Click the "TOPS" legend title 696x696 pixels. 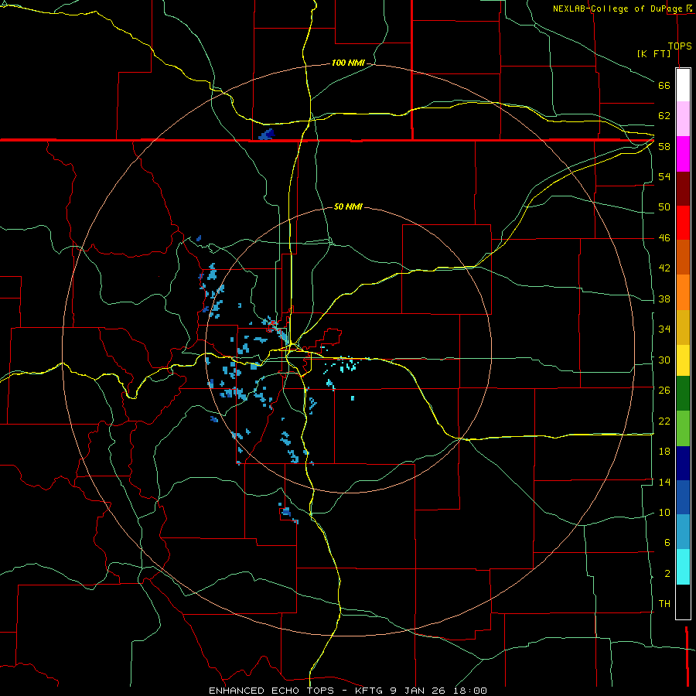[x=680, y=46]
